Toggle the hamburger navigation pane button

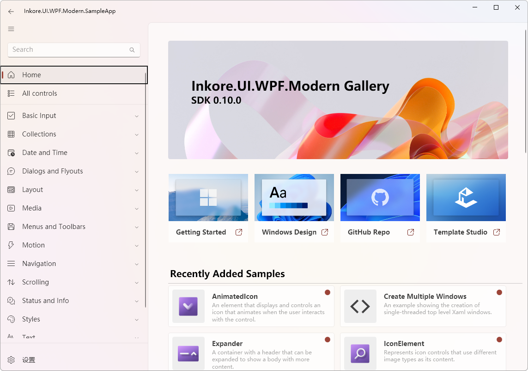point(11,29)
